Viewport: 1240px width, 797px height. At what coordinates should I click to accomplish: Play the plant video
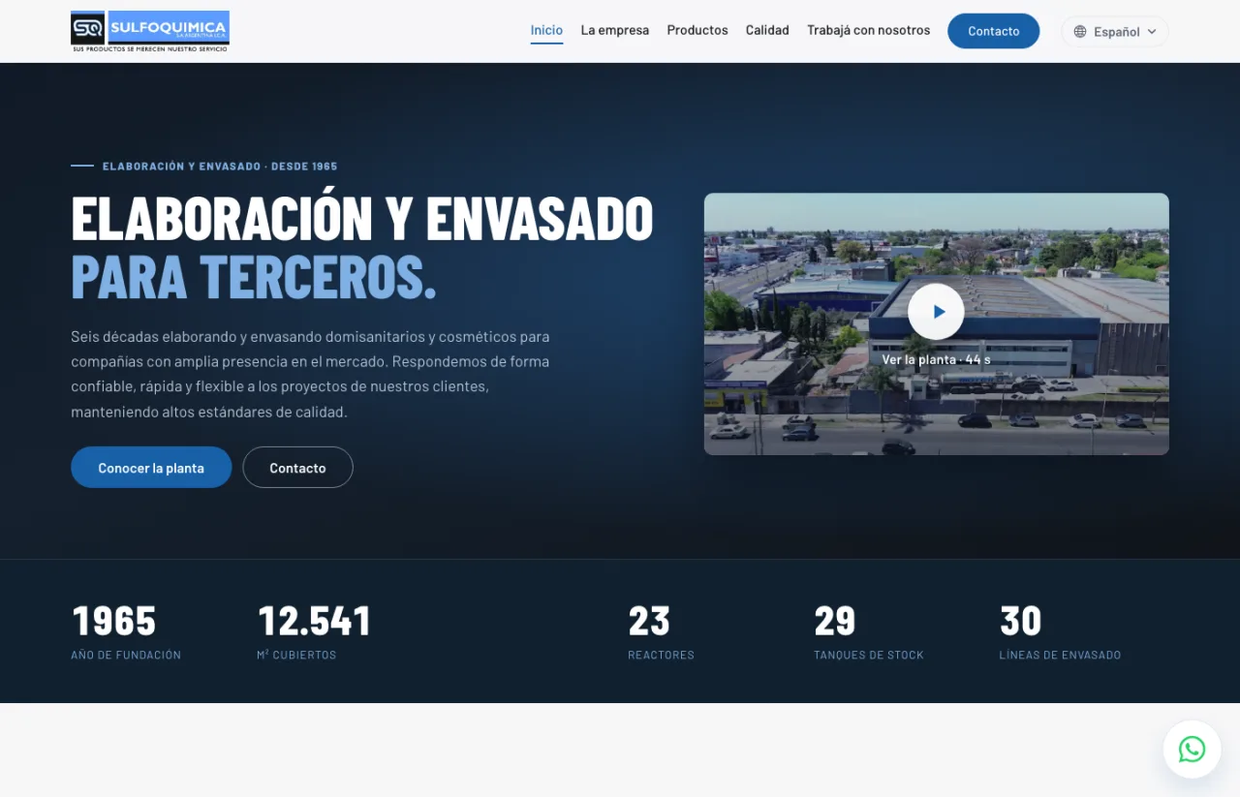coord(936,312)
